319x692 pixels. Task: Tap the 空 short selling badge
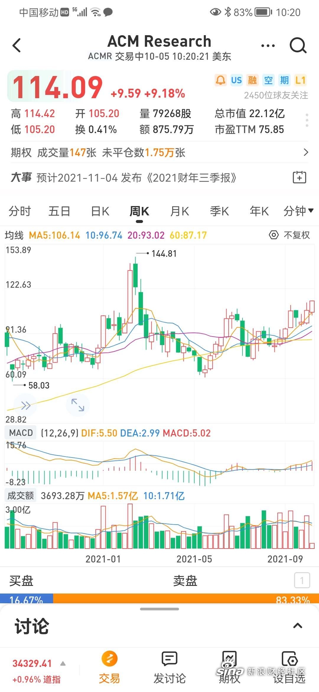[268, 80]
